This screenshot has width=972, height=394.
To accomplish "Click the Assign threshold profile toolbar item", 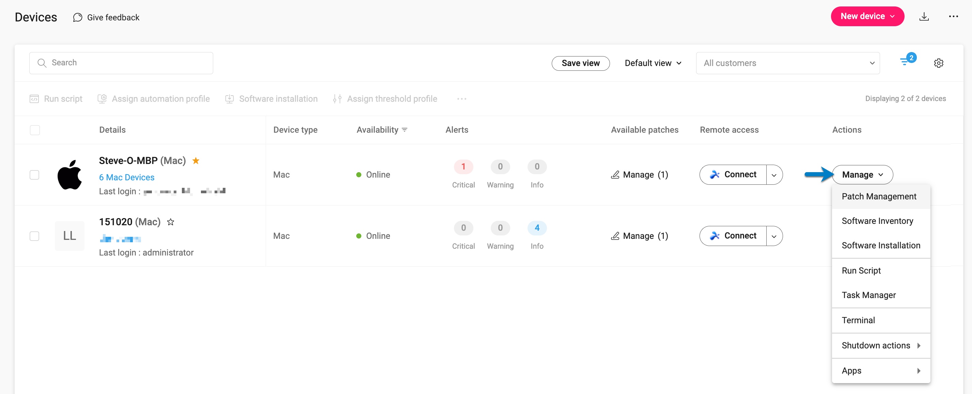I will point(385,99).
